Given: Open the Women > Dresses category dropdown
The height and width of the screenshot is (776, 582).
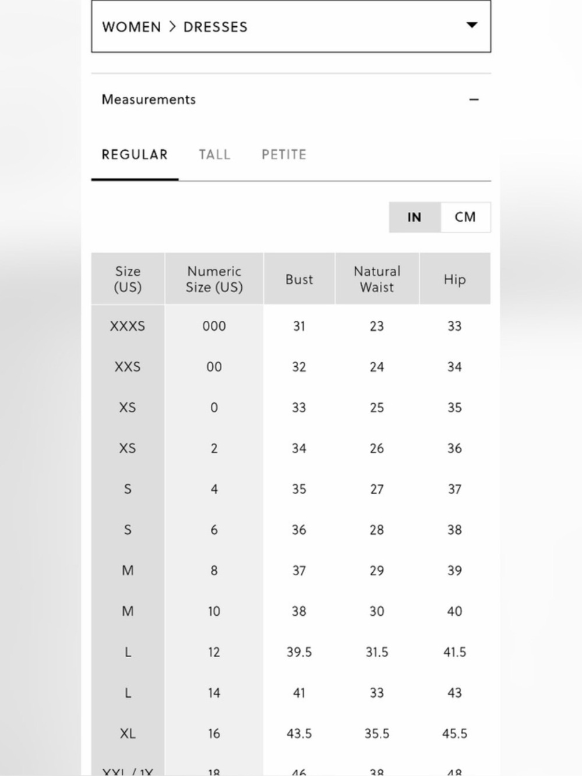Looking at the screenshot, I should pyautogui.click(x=291, y=26).
